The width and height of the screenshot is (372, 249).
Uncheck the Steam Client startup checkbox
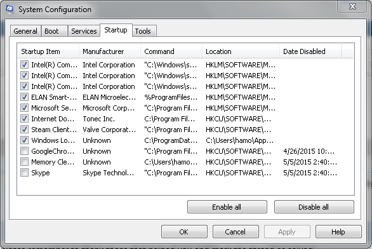(x=24, y=130)
